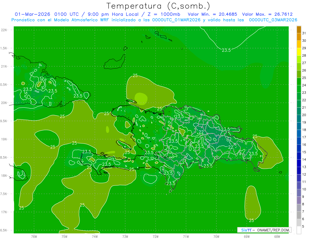
Task: Click the "19N" latitude axis label
Action: [4, 139]
